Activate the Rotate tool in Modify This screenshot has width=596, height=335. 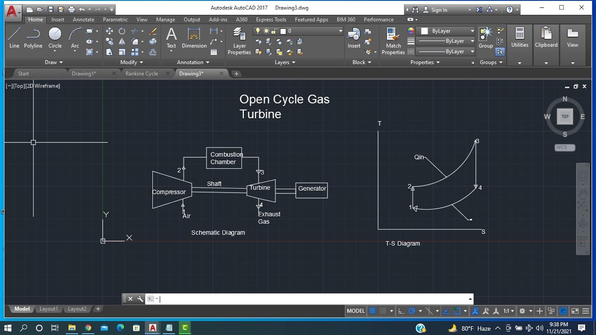point(122,31)
